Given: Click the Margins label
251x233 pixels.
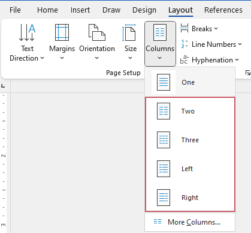Looking at the screenshot, I should (x=62, y=49).
